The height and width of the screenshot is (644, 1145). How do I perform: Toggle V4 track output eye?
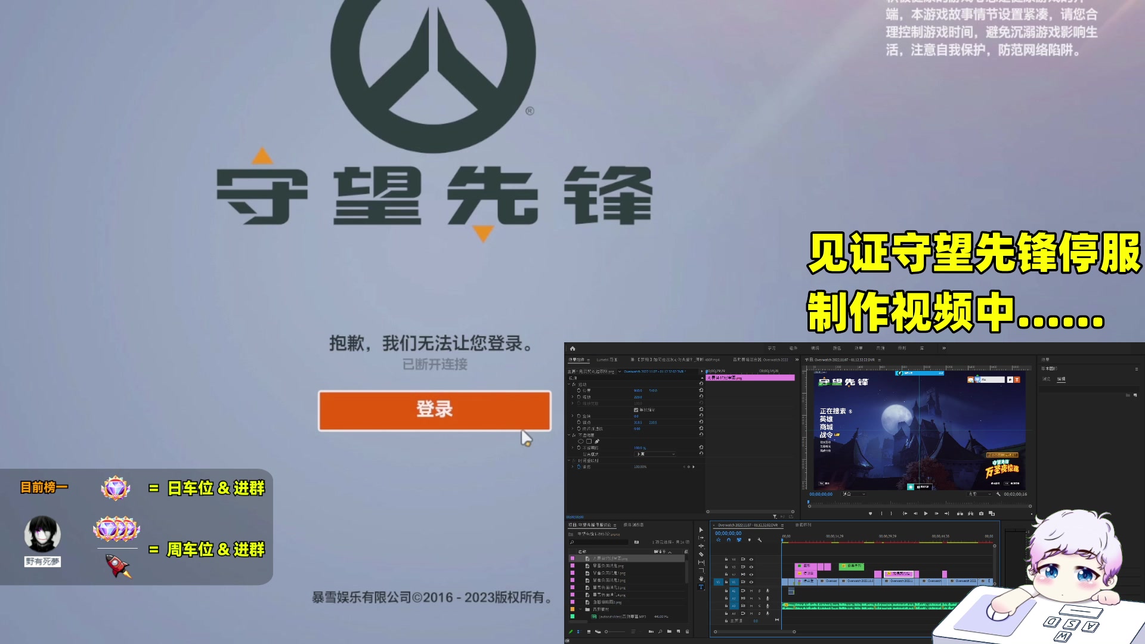coord(751,559)
